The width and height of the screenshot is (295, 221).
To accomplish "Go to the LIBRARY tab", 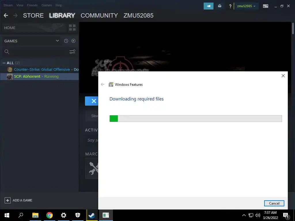I will coord(62,16).
